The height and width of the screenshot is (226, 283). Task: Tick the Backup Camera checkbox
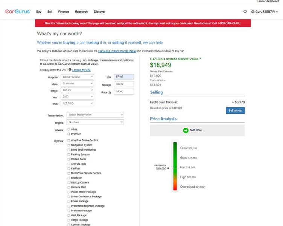(x=68, y=182)
